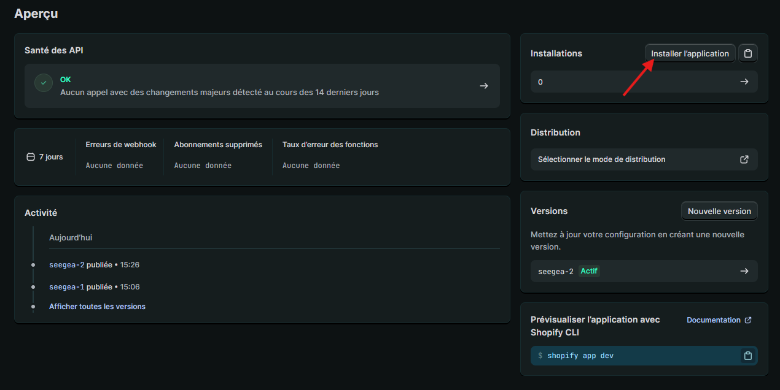Create a Nouvelle version
Viewport: 780px width, 390px height.
pyautogui.click(x=719, y=210)
